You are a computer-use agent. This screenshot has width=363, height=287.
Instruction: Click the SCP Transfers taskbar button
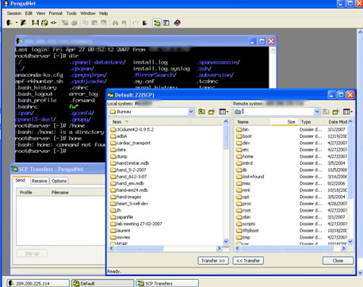click(x=167, y=283)
